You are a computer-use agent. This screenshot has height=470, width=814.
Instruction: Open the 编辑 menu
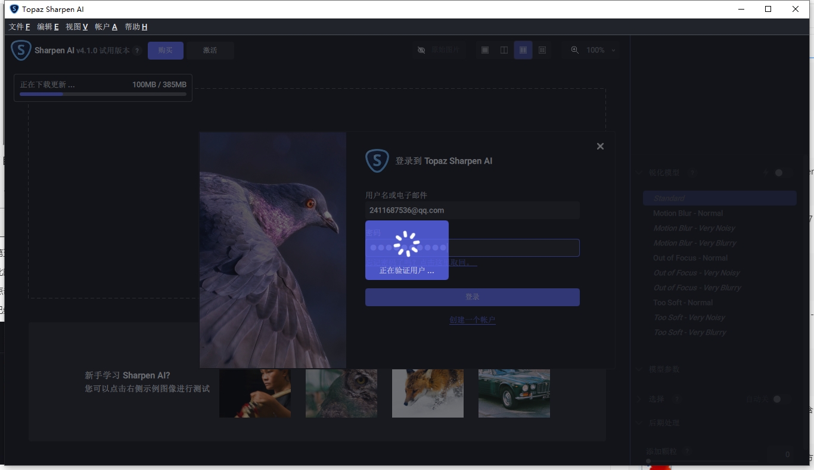48,27
